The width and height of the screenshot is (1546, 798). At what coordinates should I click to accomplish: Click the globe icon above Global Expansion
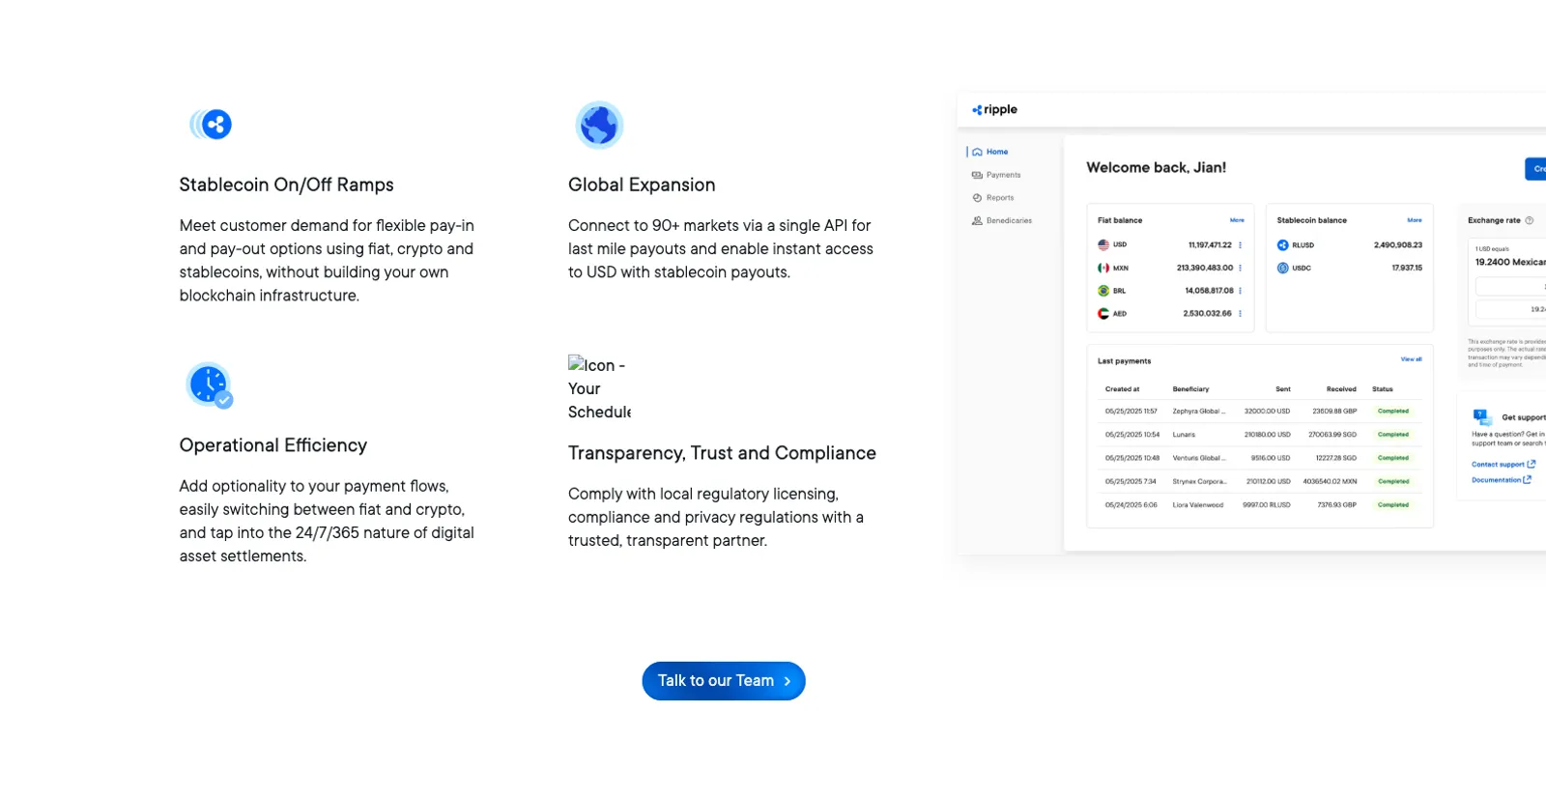599,125
